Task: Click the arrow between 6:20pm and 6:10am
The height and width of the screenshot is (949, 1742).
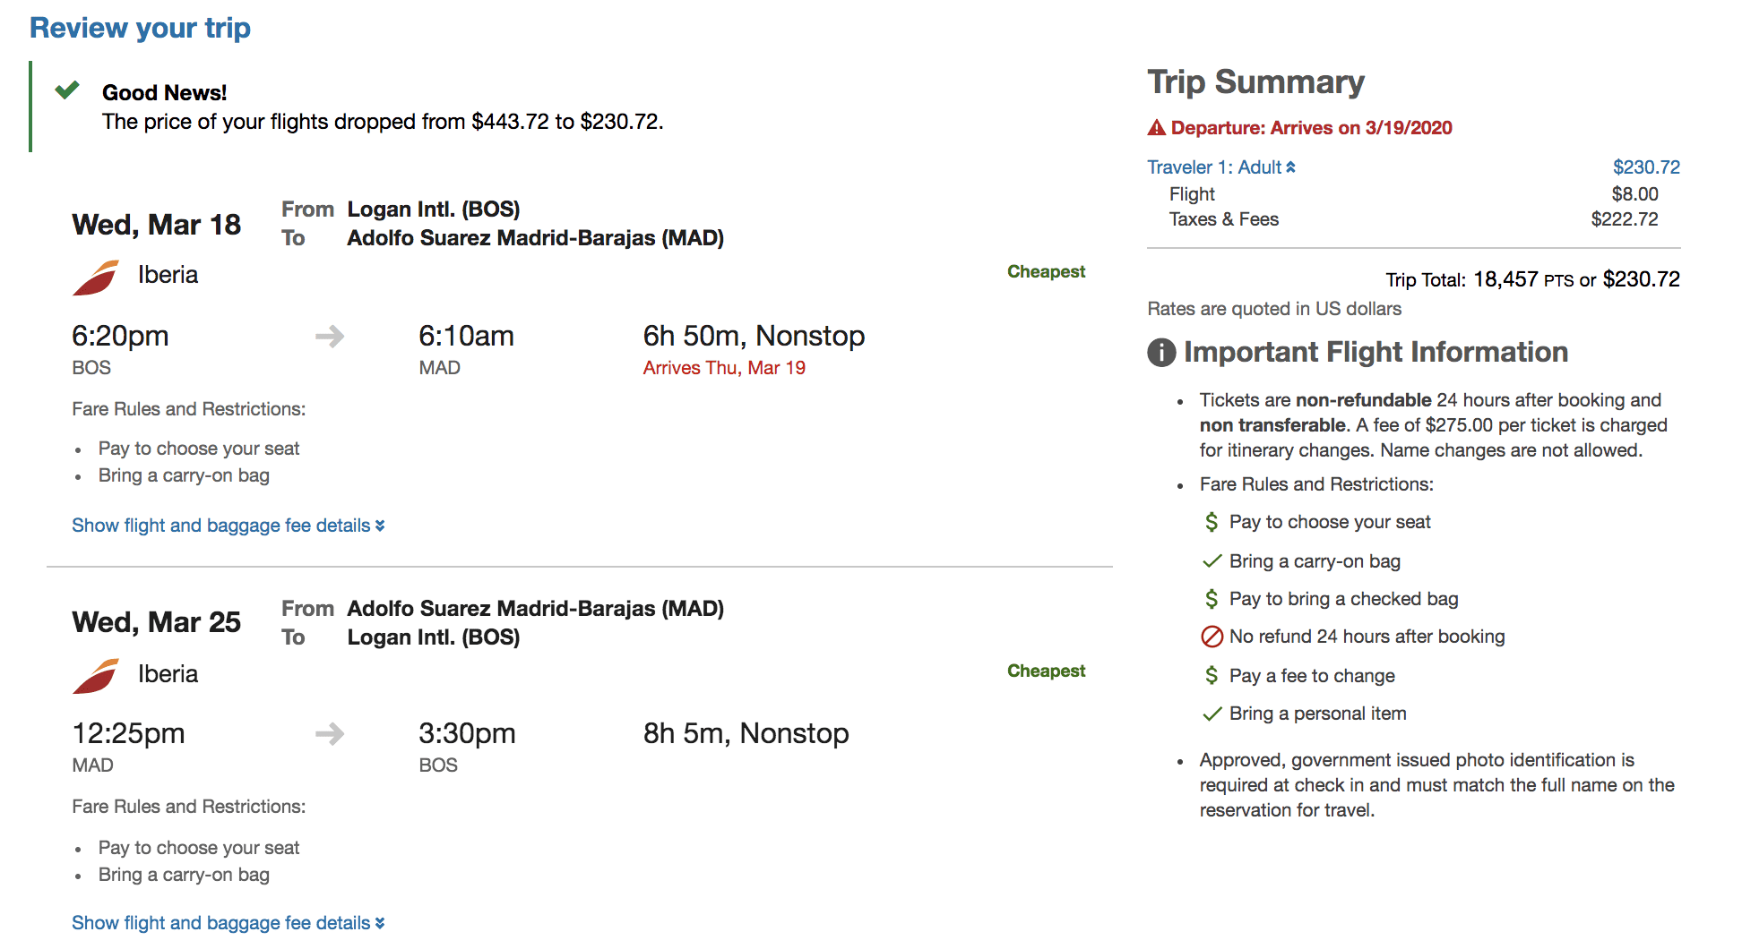Action: point(330,337)
